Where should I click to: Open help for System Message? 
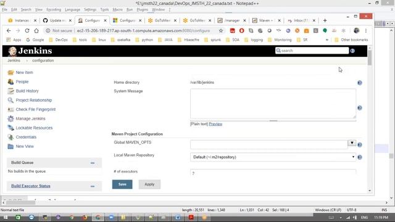360,108
